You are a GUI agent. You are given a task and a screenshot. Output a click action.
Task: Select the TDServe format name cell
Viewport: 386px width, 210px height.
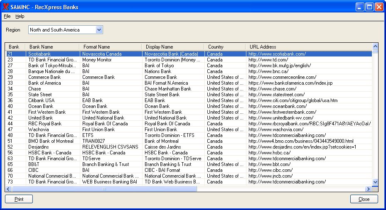(x=91, y=159)
